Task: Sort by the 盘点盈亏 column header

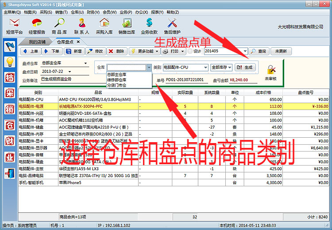Action: (306, 93)
